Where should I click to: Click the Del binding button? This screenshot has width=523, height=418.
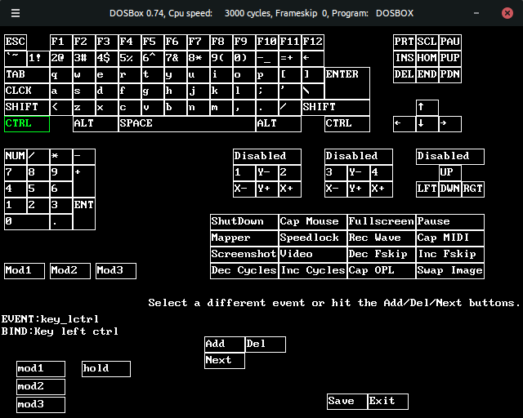coord(266,345)
